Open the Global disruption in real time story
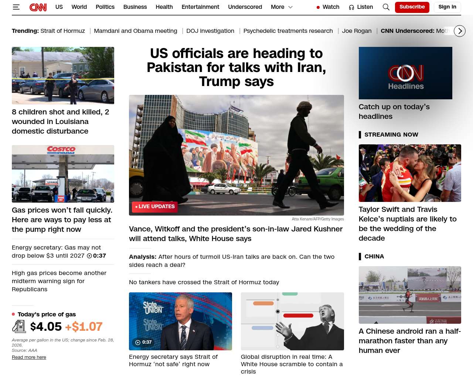This screenshot has width=473, height=378. (x=292, y=364)
